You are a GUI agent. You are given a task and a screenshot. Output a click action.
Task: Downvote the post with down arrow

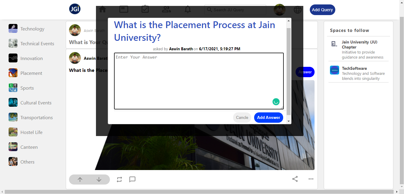(99, 180)
